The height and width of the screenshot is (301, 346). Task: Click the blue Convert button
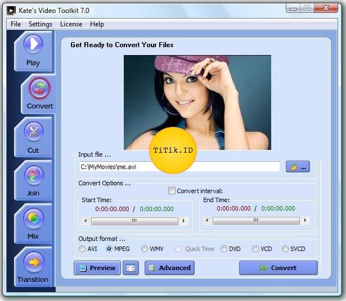click(x=278, y=268)
